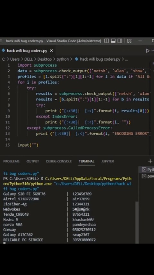This screenshot has height=275, width=154.
Task: Click Python file icon on editor tab
Action: (x=3, y=51)
